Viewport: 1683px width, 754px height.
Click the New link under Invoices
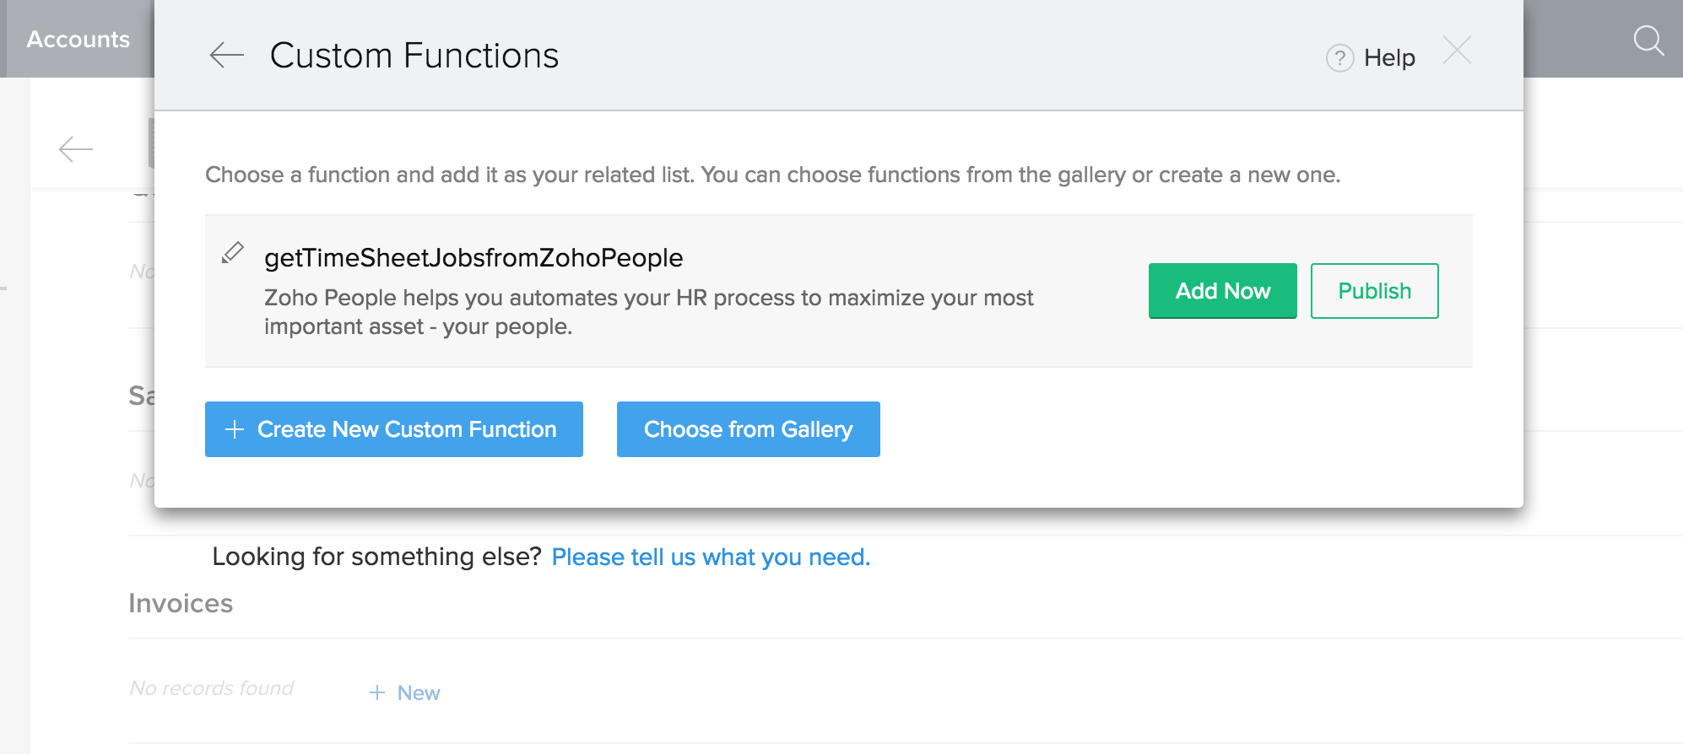click(419, 692)
